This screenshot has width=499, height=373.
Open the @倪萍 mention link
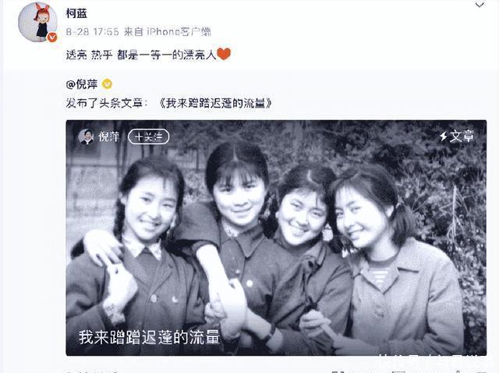click(82, 84)
